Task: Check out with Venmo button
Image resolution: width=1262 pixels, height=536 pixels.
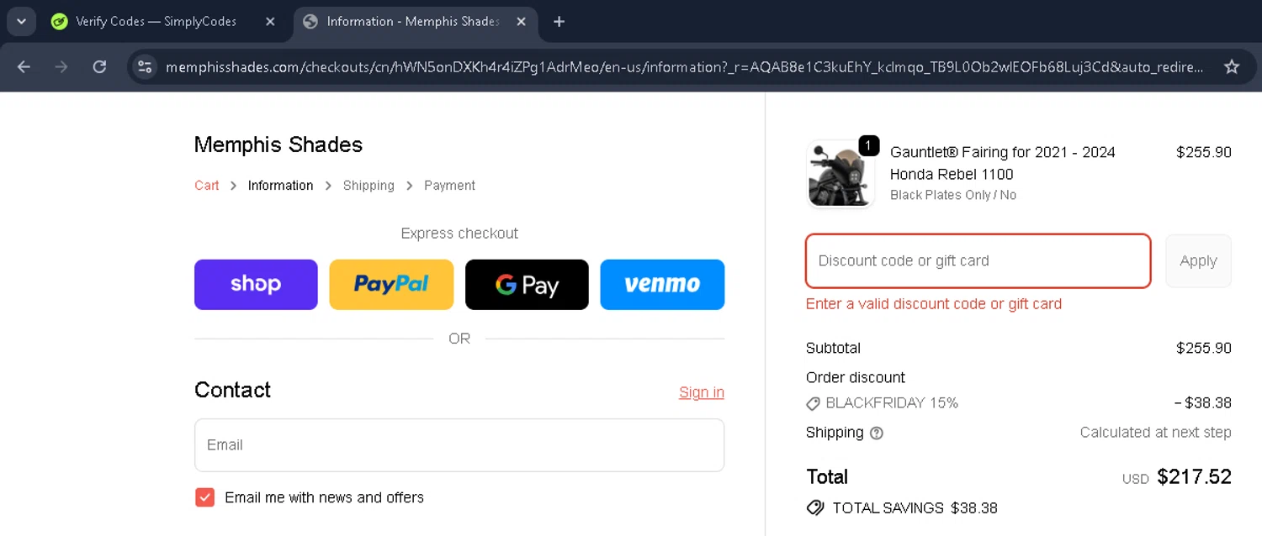Action: (x=662, y=285)
